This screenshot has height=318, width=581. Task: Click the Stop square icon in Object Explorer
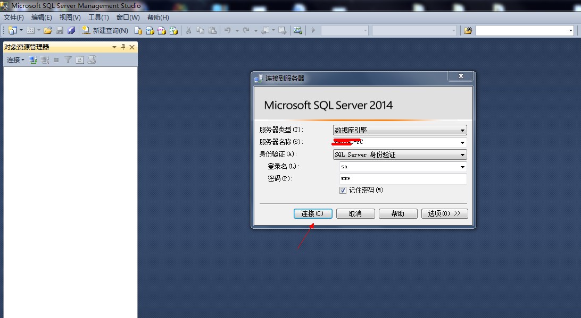56,59
